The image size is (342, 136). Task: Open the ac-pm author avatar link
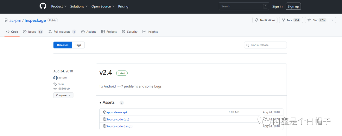[55, 78]
